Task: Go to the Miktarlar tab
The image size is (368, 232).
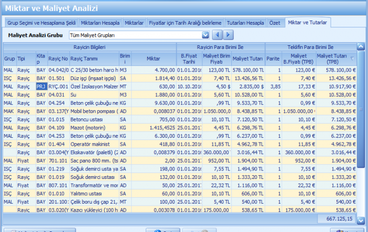Action: coord(135,23)
